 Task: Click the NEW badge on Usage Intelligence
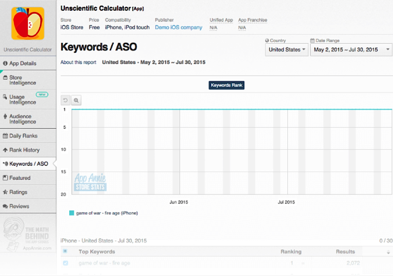42,95
